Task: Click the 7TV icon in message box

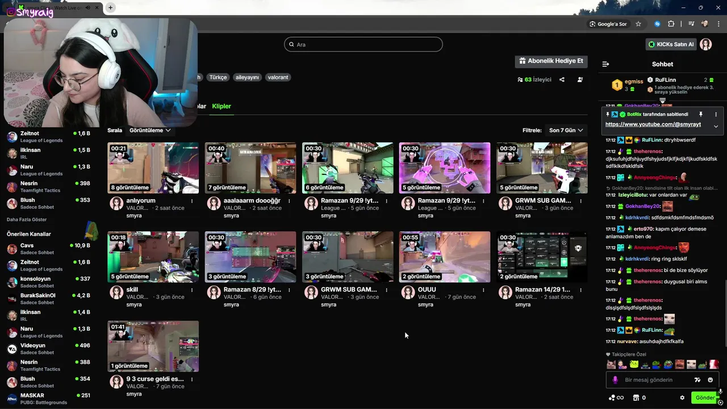Action: point(697,380)
